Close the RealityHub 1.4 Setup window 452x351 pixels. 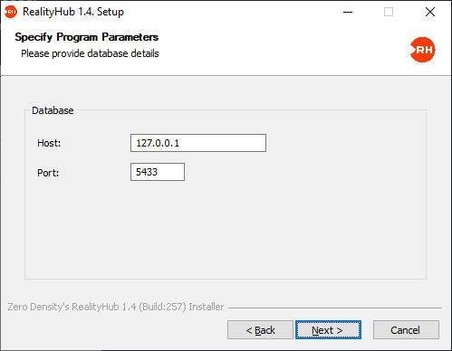(x=430, y=12)
